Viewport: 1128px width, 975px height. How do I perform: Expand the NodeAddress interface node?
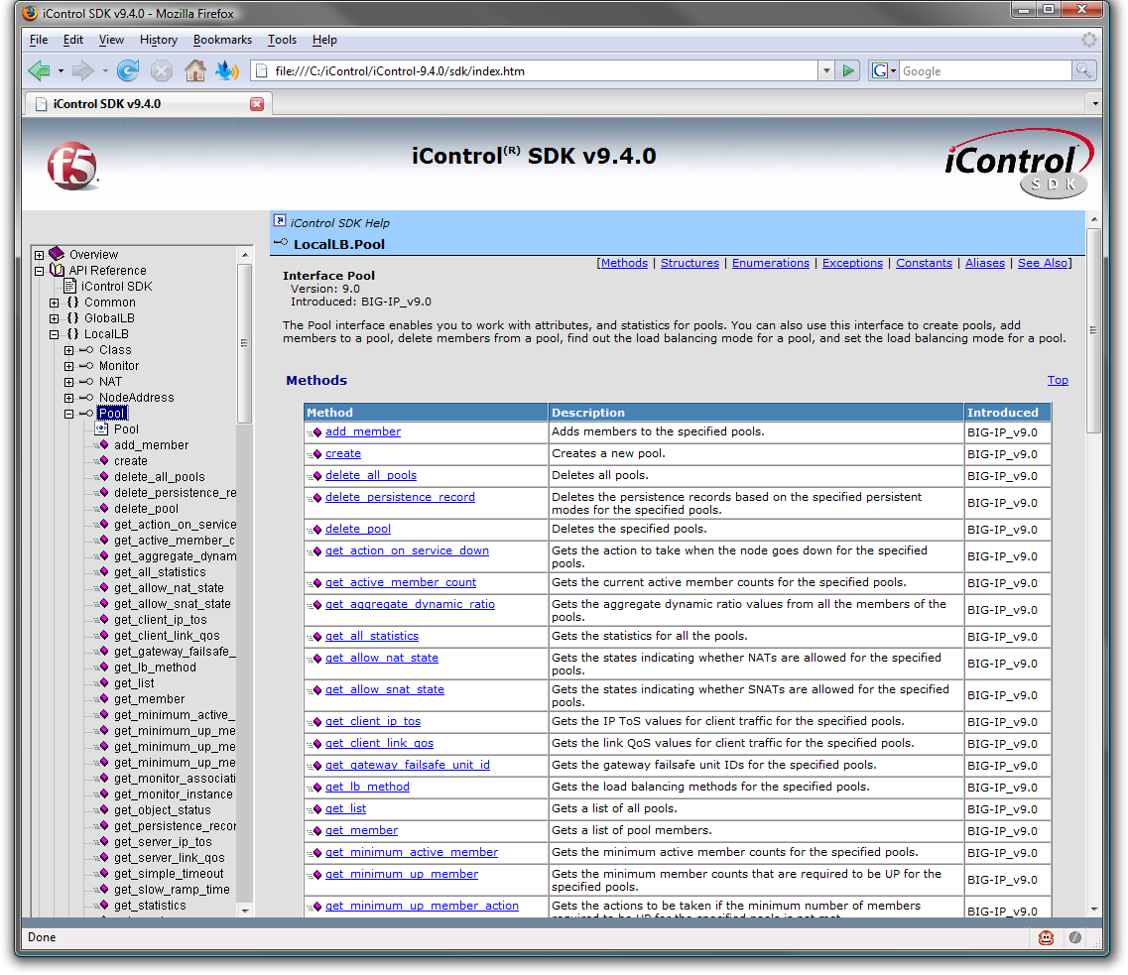[x=69, y=398]
